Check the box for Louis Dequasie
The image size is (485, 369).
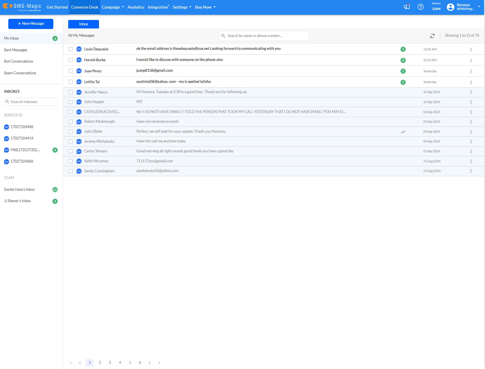[x=70, y=49]
